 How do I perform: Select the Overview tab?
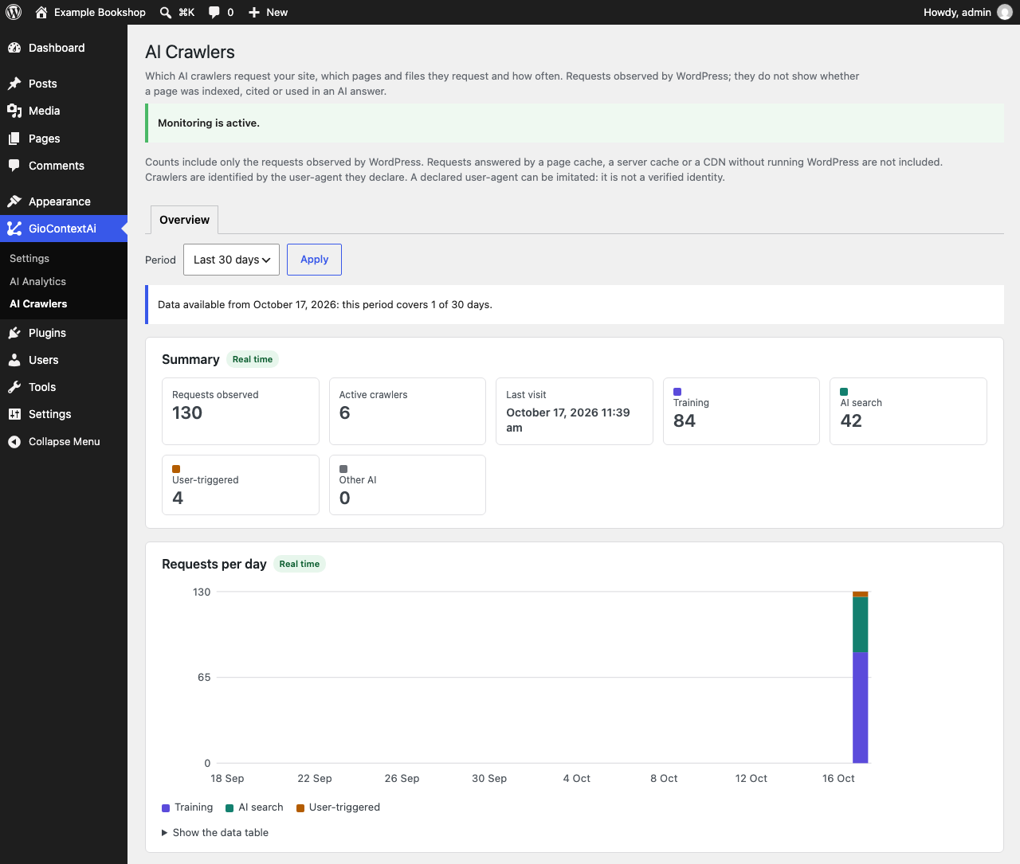(x=184, y=220)
